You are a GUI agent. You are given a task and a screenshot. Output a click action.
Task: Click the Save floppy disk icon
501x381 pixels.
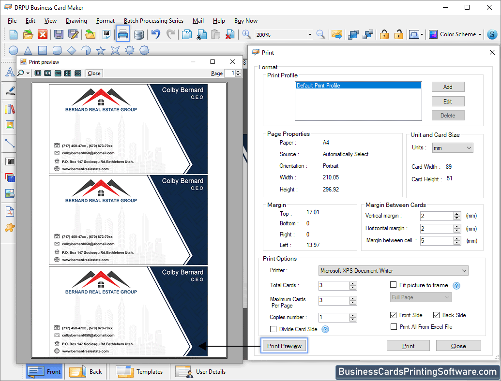tap(59, 34)
